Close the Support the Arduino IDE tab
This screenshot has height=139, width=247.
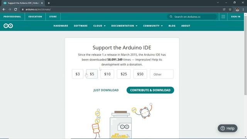[42, 3]
